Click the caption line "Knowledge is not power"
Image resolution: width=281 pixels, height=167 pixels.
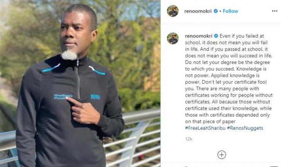point(226,72)
